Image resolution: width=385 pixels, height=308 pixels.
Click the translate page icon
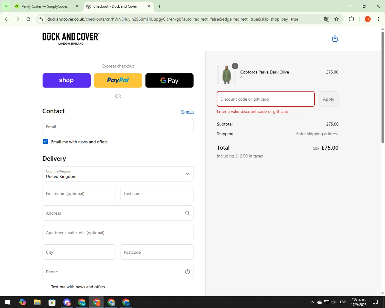pos(326,19)
